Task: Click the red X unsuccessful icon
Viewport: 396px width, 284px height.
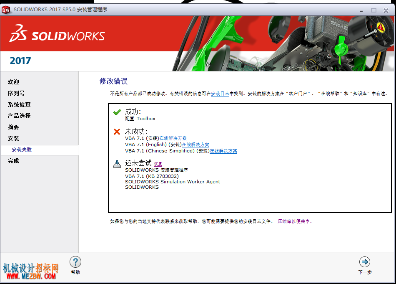Action: pyautogui.click(x=117, y=132)
